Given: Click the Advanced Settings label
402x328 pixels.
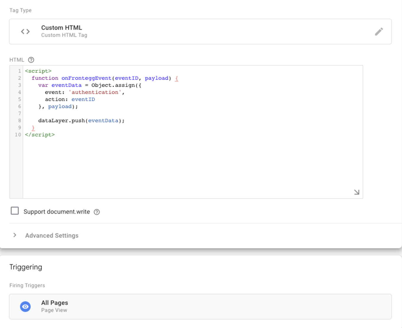Looking at the screenshot, I should point(52,236).
